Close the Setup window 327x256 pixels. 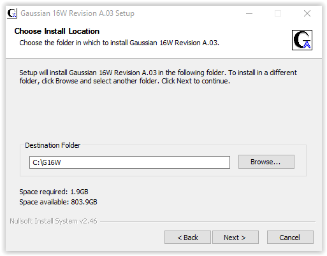pos(307,13)
